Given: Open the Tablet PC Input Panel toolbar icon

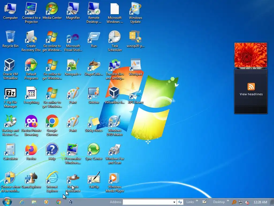Looking at the screenshot, I should pyautogui.click(x=204, y=202).
